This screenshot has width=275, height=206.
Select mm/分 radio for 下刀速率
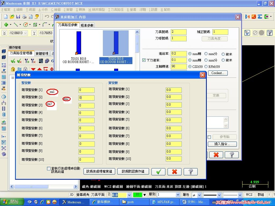[x=206, y=60]
